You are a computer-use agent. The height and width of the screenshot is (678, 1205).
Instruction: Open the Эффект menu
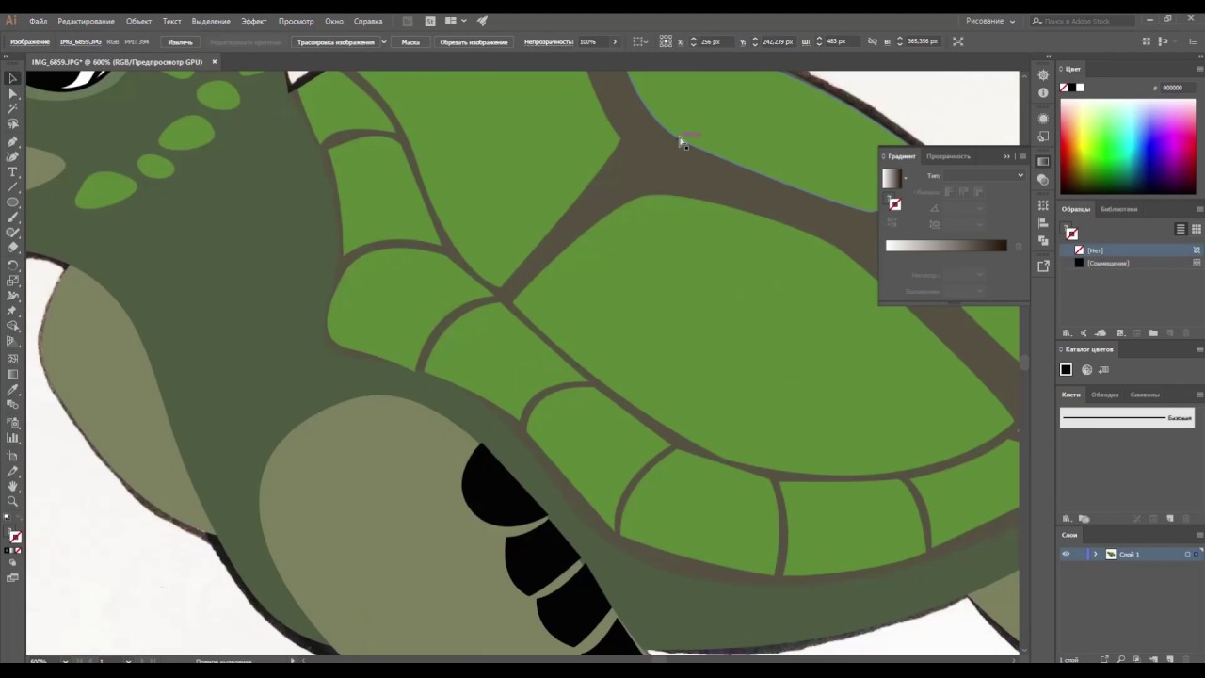click(x=253, y=21)
